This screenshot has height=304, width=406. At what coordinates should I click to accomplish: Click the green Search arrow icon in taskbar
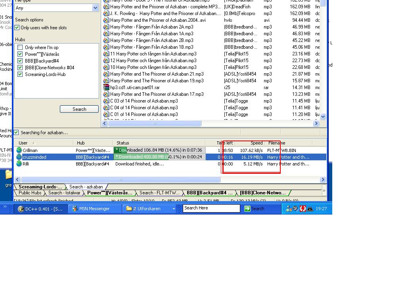(247, 209)
